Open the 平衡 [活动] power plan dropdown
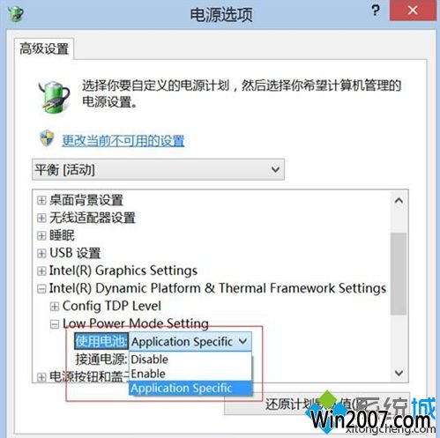The width and height of the screenshot is (440, 438). (158, 169)
